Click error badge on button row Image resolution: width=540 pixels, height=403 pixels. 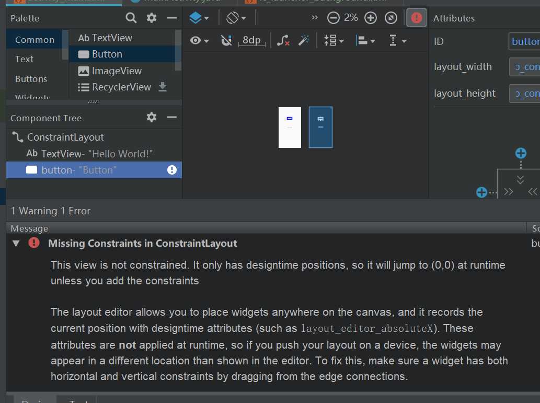[172, 170]
